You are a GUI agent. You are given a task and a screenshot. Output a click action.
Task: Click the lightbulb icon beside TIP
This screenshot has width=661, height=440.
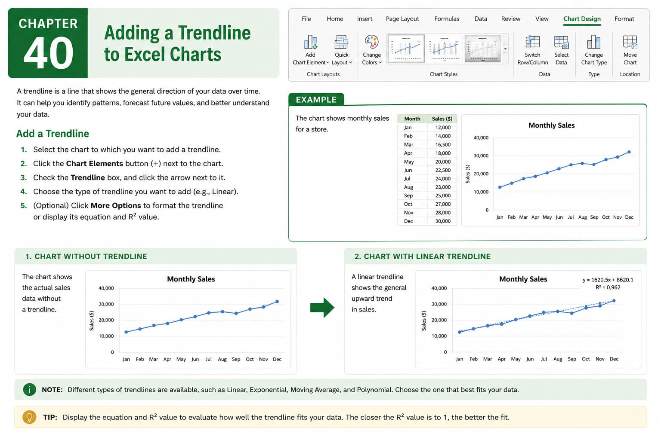pyautogui.click(x=29, y=417)
